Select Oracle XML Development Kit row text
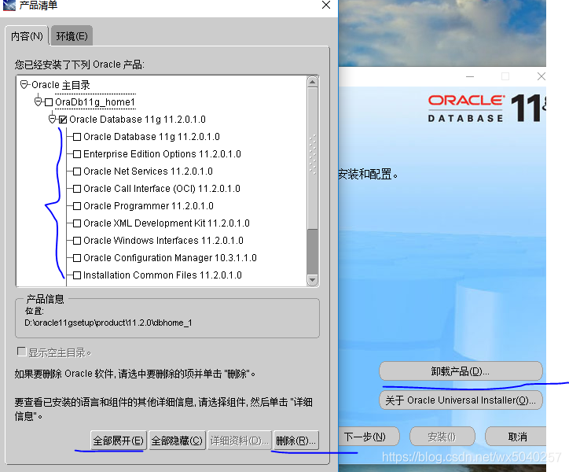569x472 pixels. pos(167,223)
